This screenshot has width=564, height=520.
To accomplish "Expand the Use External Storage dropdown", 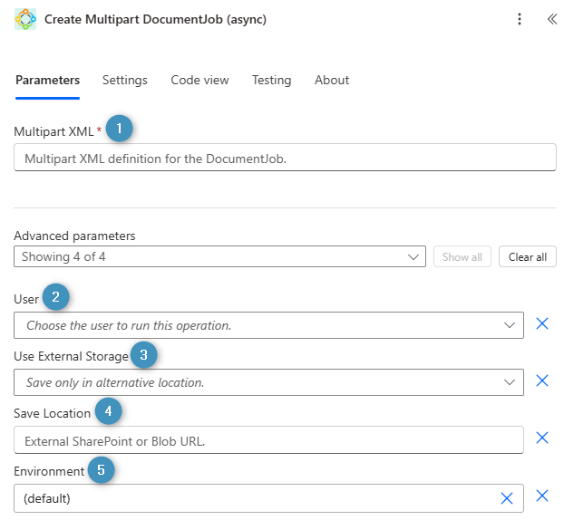I will click(x=268, y=382).
